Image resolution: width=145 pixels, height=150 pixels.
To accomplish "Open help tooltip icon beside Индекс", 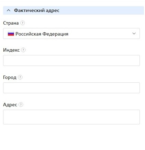I will point(23,50).
